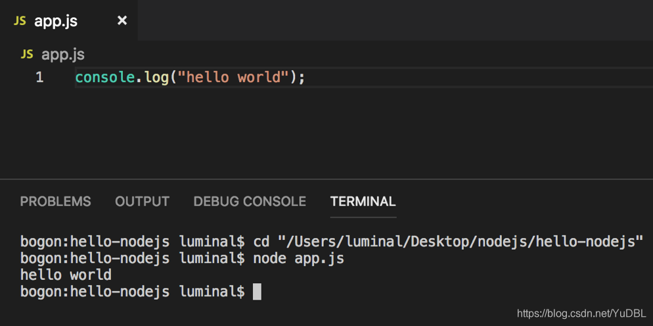Open the blog.csdn.net watermark URL
The width and height of the screenshot is (653, 326).
[x=582, y=313]
